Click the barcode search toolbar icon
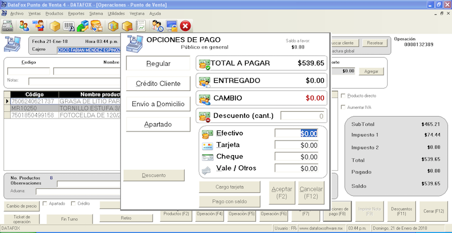 point(69,26)
